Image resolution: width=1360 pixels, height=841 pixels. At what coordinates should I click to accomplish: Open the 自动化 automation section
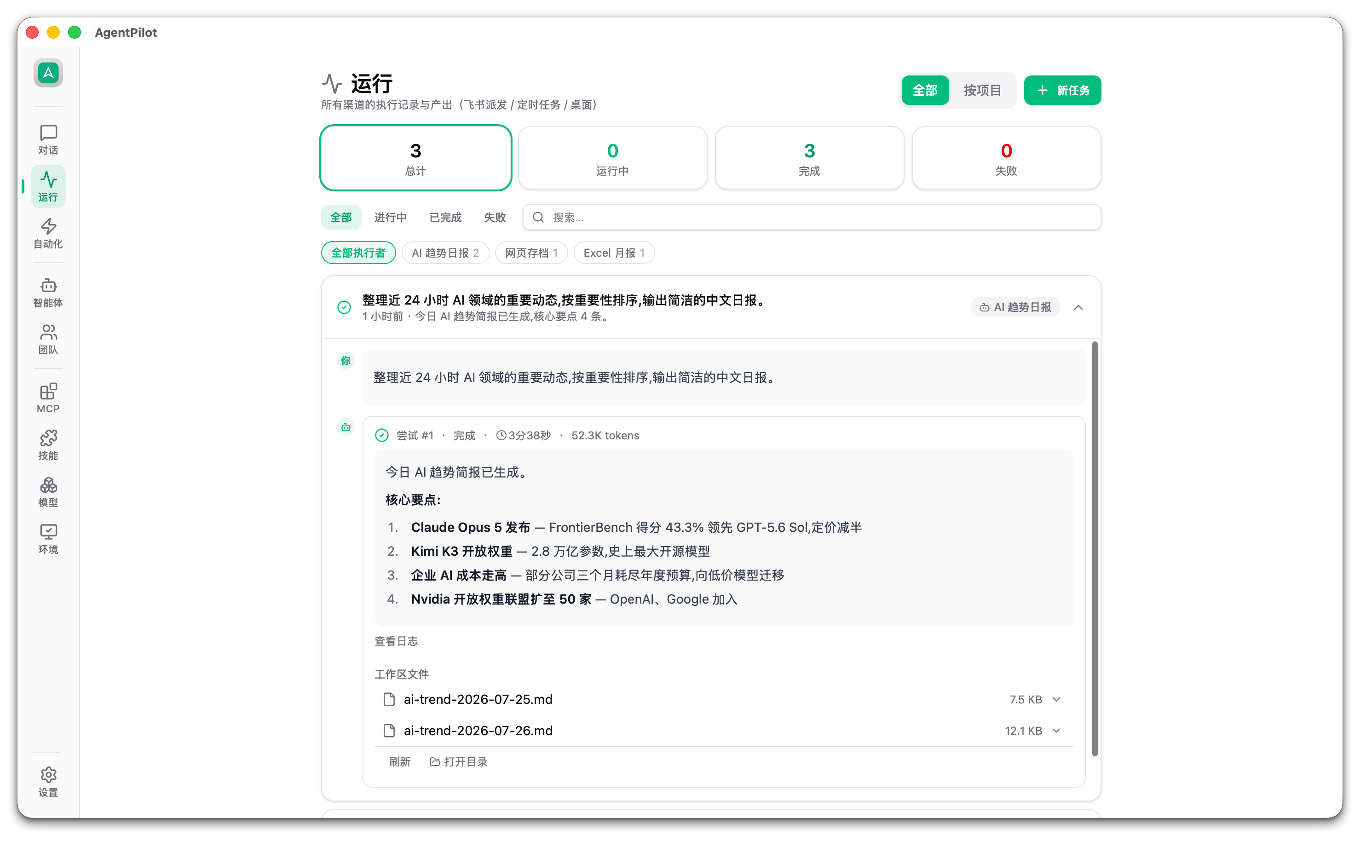coord(48,233)
